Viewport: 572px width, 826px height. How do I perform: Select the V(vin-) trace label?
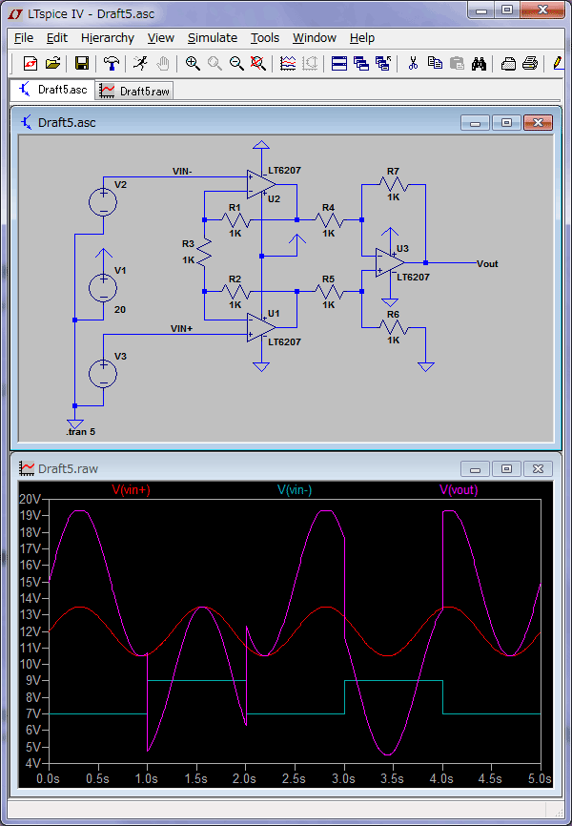295,490
